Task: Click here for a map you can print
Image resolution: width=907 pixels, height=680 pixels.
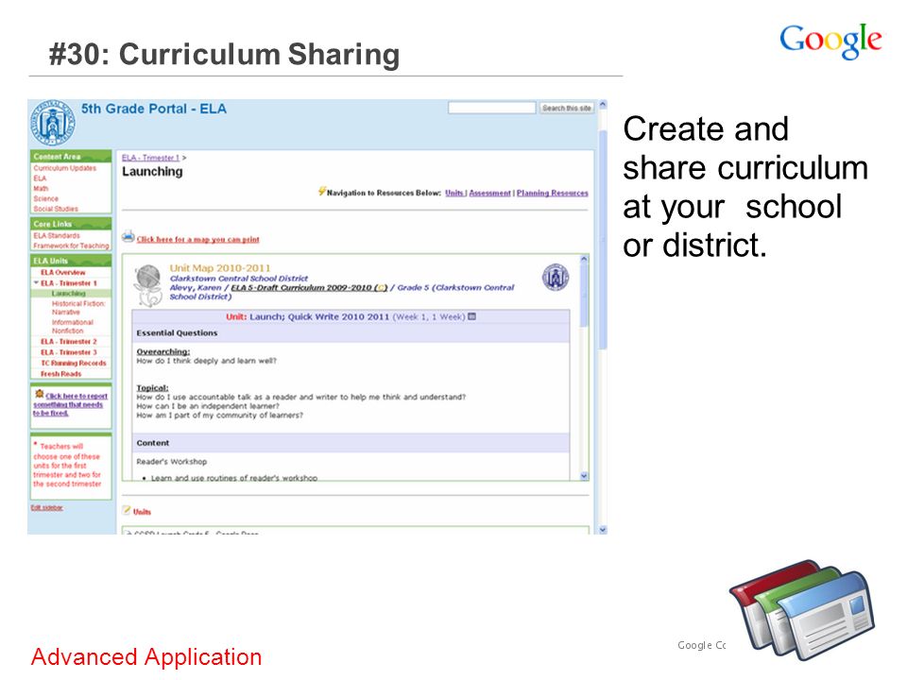Action: click(197, 239)
